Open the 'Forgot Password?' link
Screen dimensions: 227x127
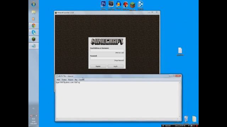[x=119, y=61]
